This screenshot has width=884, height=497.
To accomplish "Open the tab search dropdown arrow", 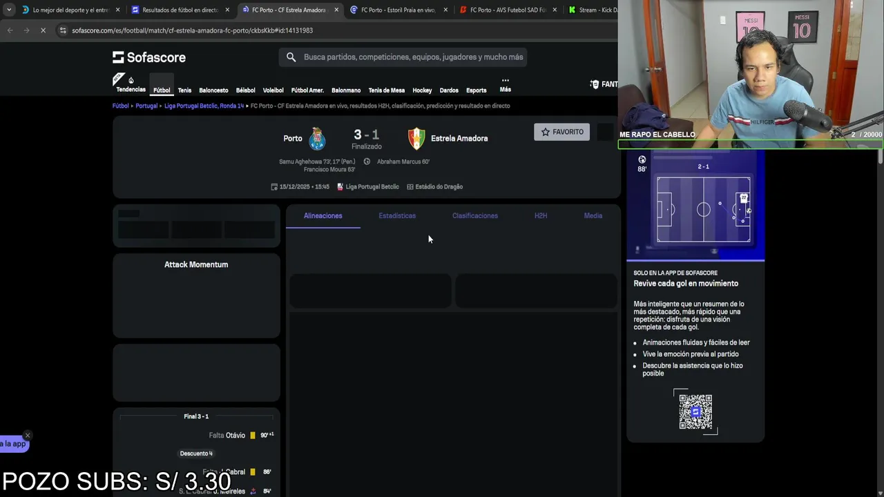I will click(x=8, y=10).
